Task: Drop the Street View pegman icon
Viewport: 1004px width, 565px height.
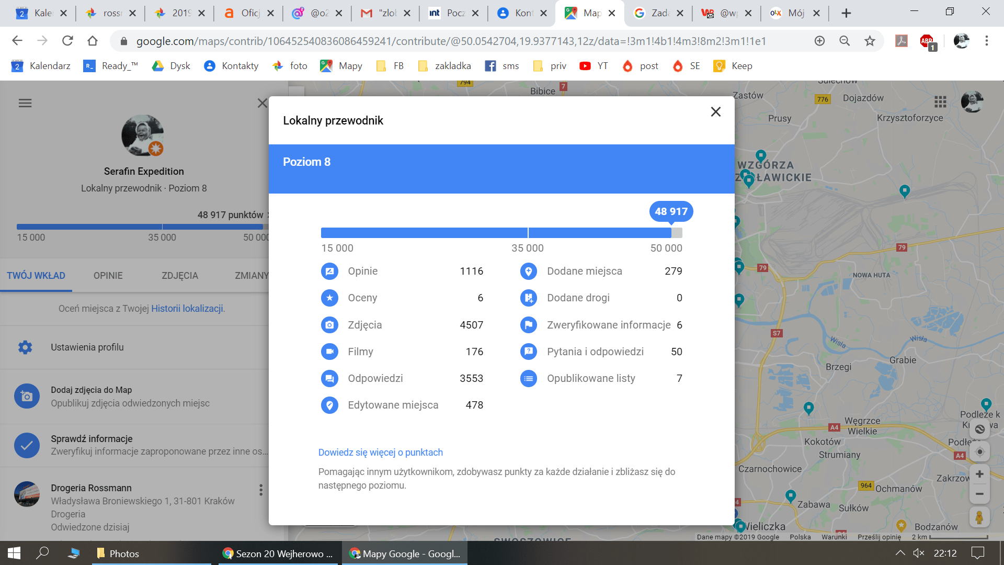Action: click(979, 517)
